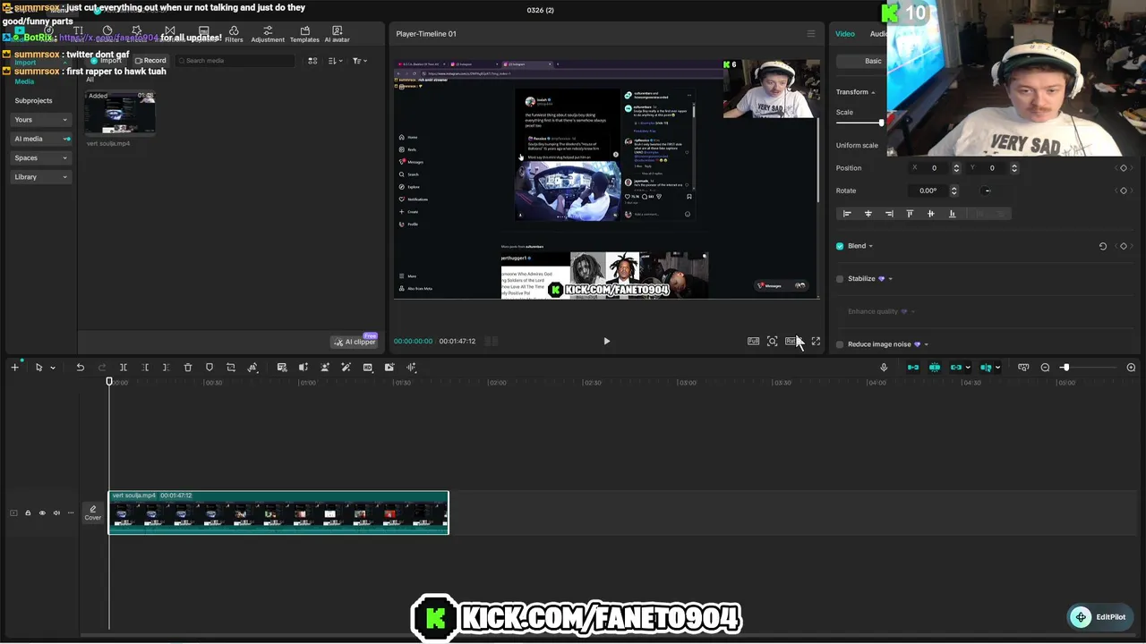Image resolution: width=1146 pixels, height=644 pixels.
Task: Choose the Select pointer tool
Action: tap(38, 368)
